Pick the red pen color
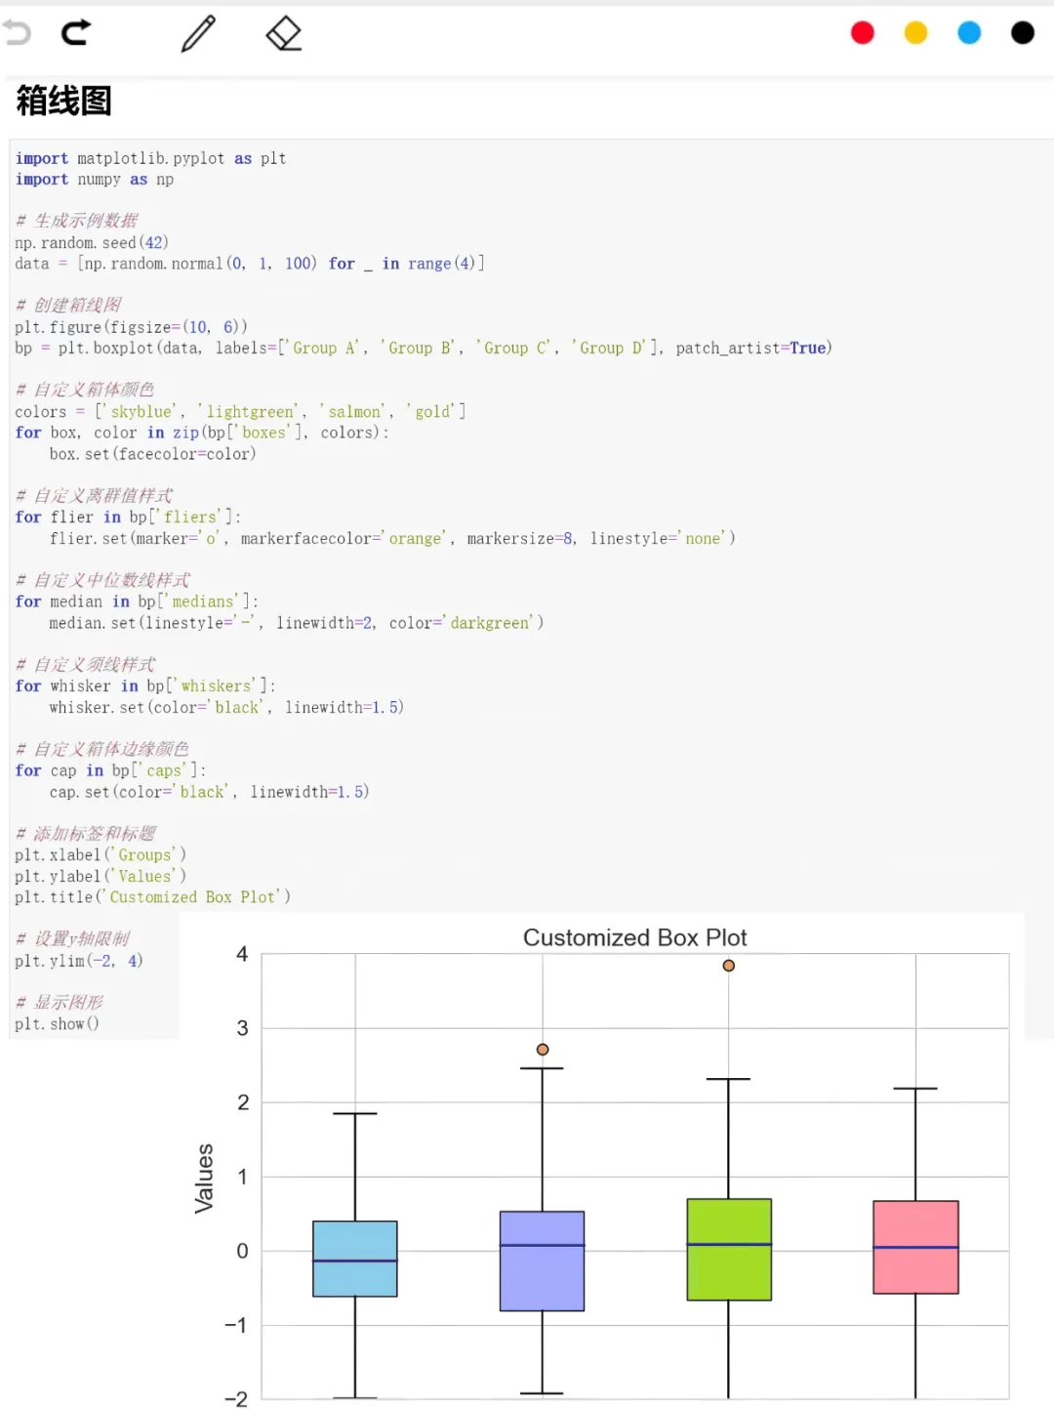Viewport: 1054px width, 1409px height. point(863,33)
